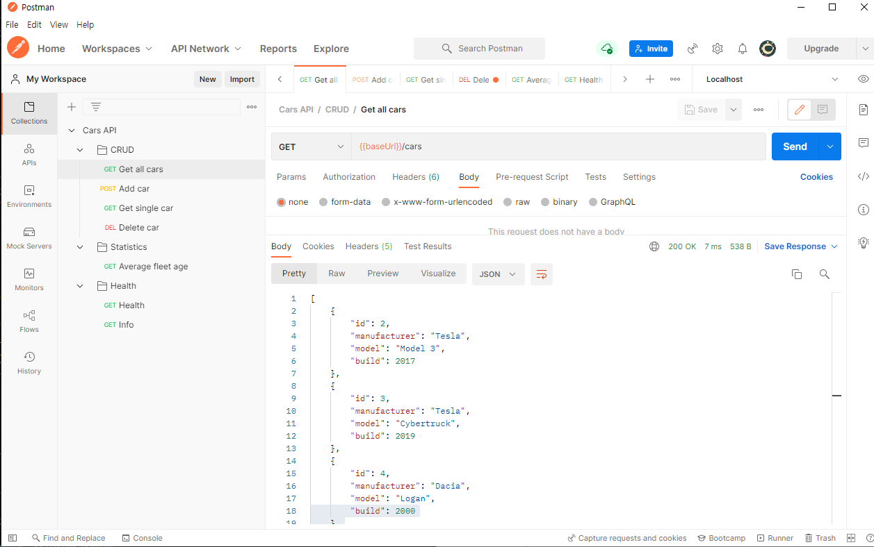Click the Invite button
This screenshot has height=547, width=874.
click(651, 49)
